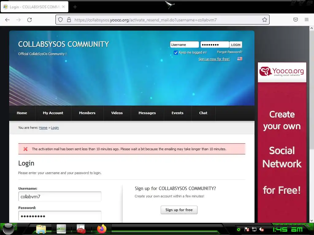Toggle the Keep me logged in checkbox

click(x=176, y=53)
